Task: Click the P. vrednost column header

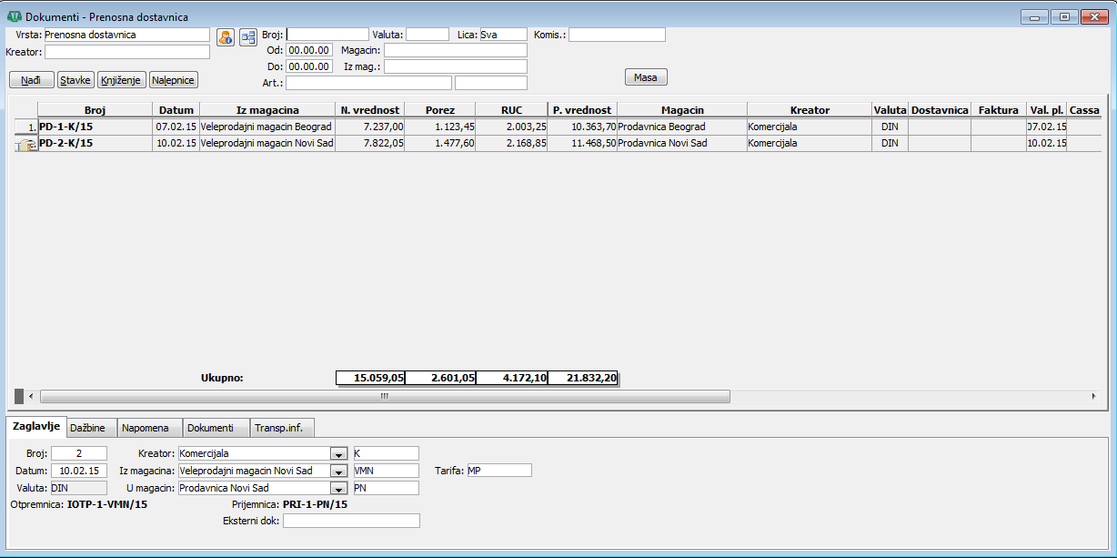Action: 582,110
